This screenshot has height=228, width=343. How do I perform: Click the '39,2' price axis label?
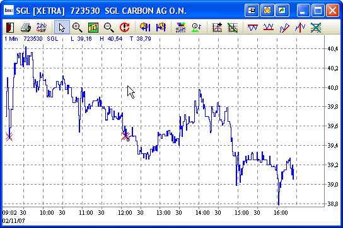pyautogui.click(x=333, y=165)
